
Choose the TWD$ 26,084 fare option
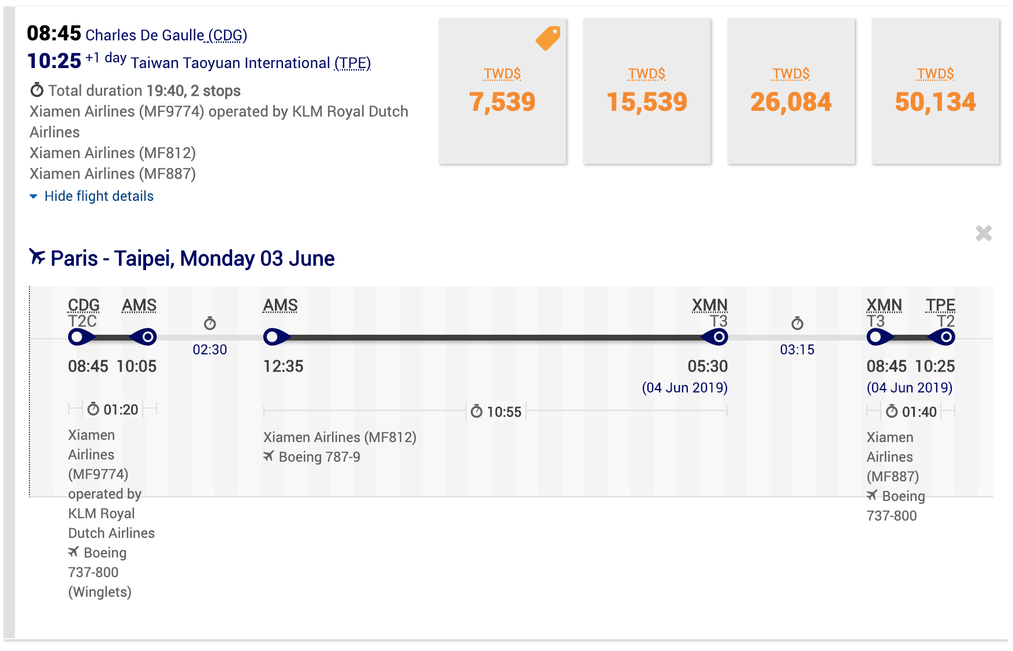(x=791, y=91)
